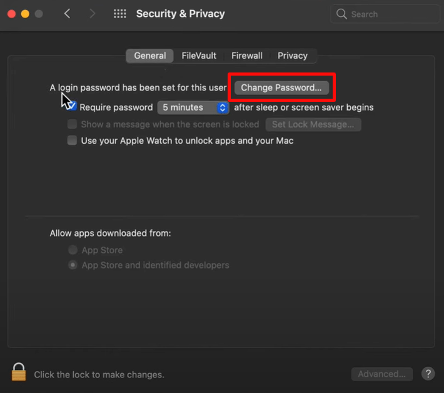The image size is (444, 393).
Task: Click the search magnifying glass icon
Action: tap(341, 14)
